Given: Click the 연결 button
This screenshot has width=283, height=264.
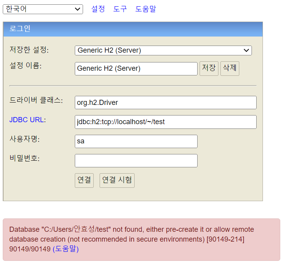Looking at the screenshot, I should tap(84, 180).
